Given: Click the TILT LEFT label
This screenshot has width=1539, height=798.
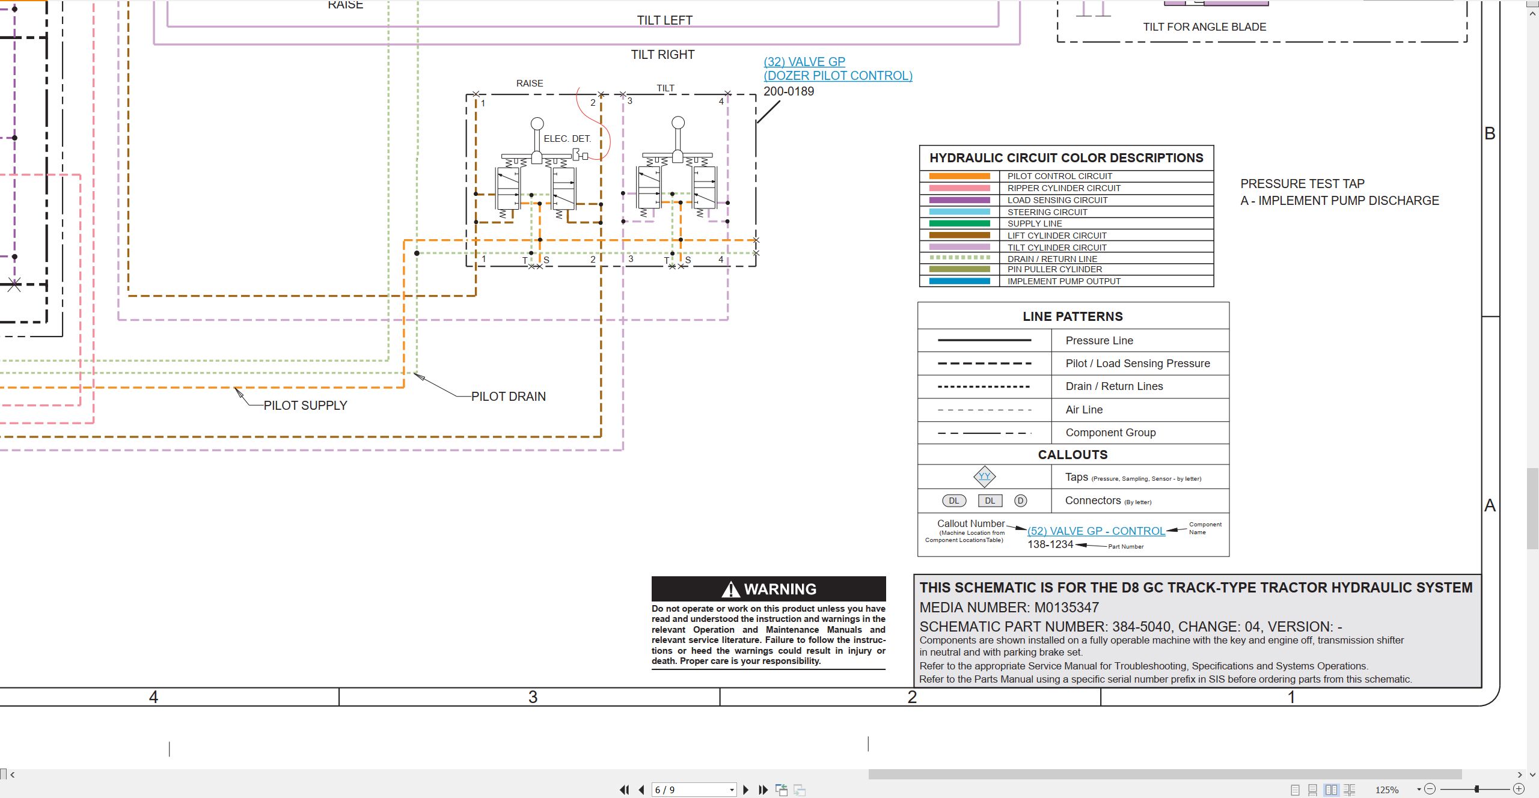Looking at the screenshot, I should click(665, 20).
